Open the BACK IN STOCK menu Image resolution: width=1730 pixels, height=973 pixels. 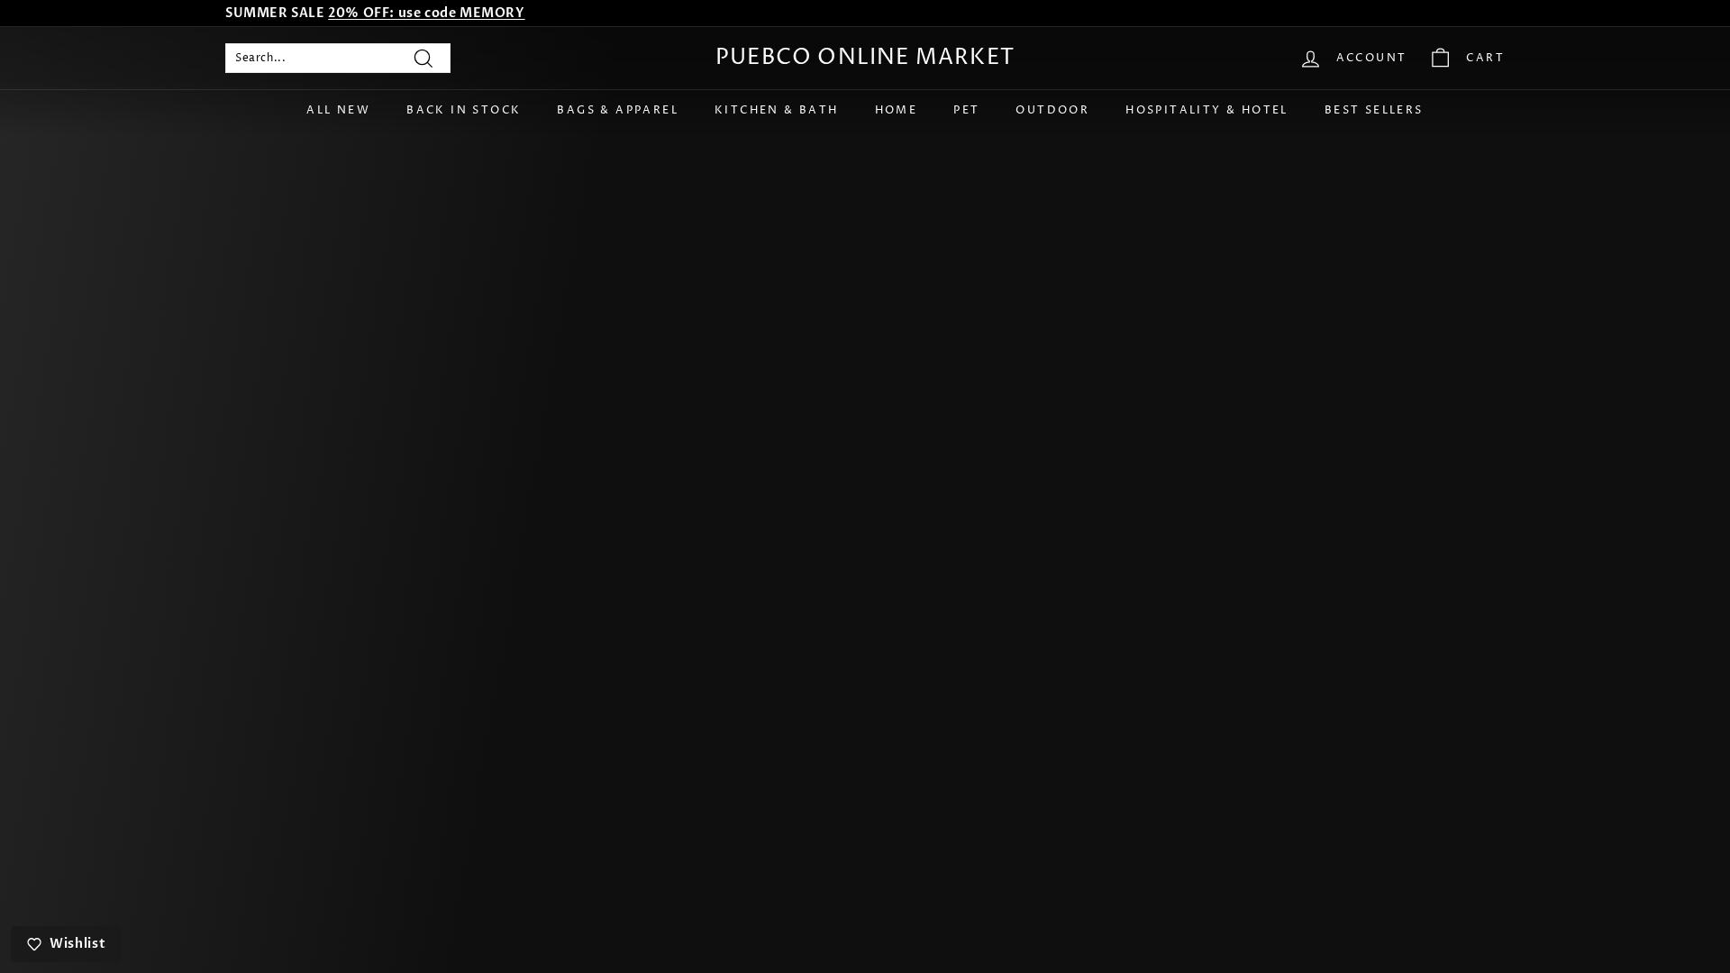[463, 111]
